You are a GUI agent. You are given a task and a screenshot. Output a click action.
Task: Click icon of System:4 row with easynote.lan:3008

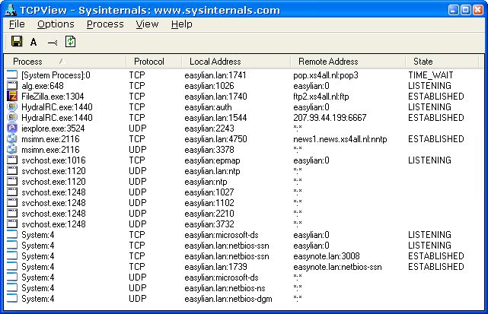coord(12,256)
